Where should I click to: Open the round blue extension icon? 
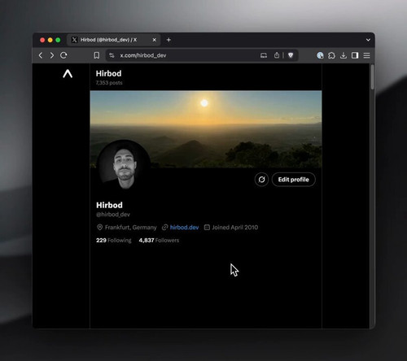tap(320, 55)
